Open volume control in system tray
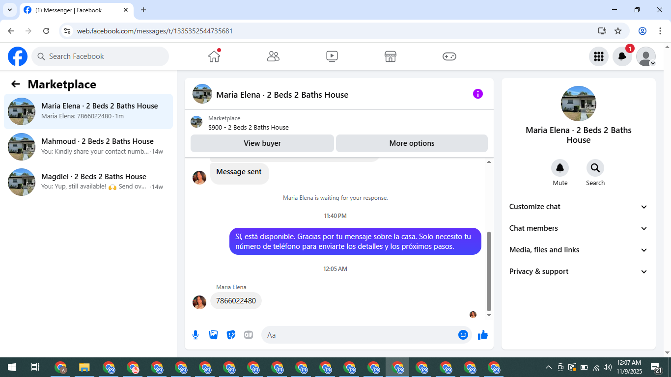The width and height of the screenshot is (671, 377). coord(608,367)
